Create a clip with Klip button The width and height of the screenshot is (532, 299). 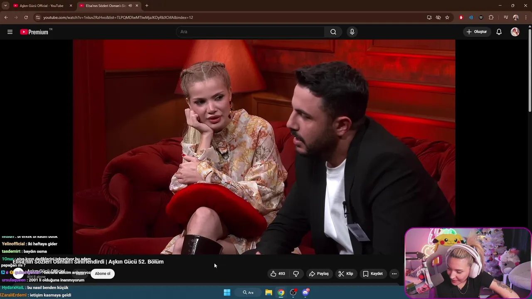pos(346,274)
